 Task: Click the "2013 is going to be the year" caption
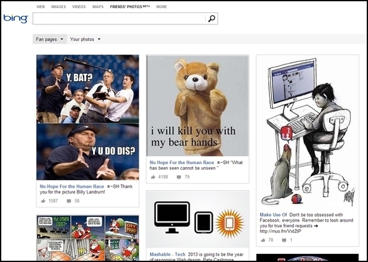[x=215, y=255]
